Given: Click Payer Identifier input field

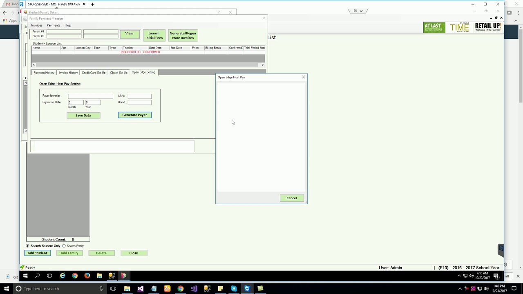Looking at the screenshot, I should point(90,96).
